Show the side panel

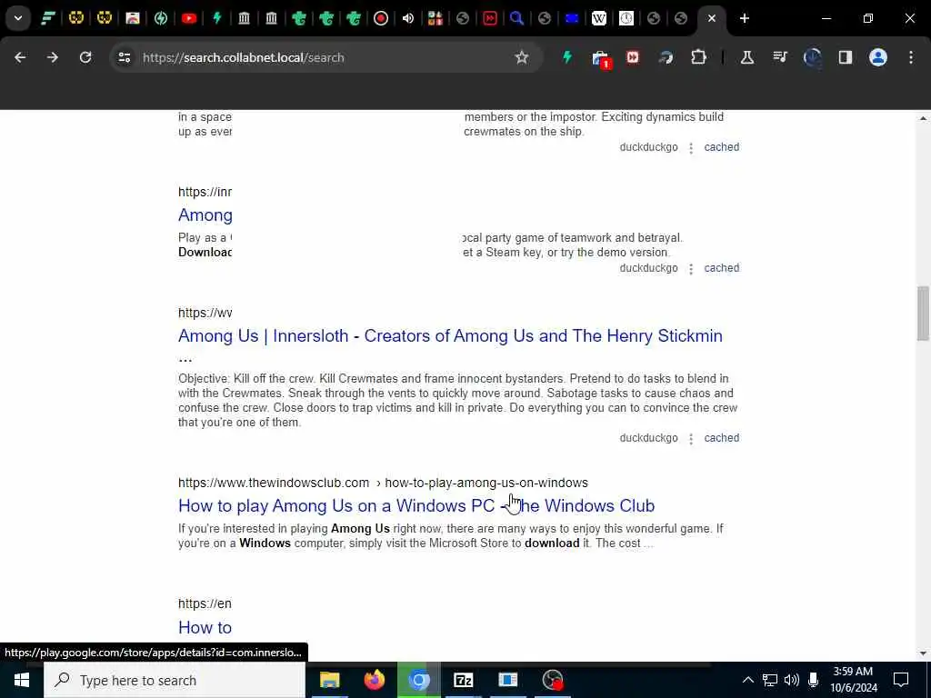846,57
